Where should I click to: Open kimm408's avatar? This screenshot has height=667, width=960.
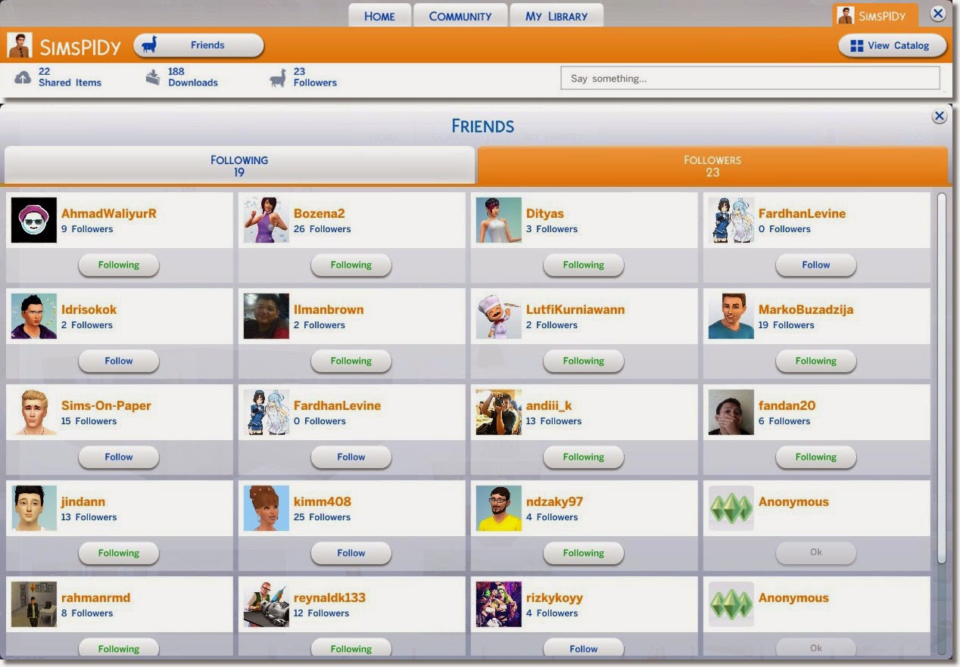[266, 508]
